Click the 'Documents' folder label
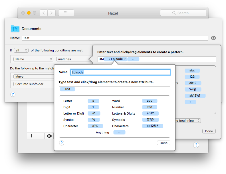 pos(31,29)
